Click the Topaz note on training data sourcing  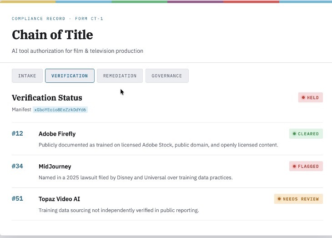[119, 210]
